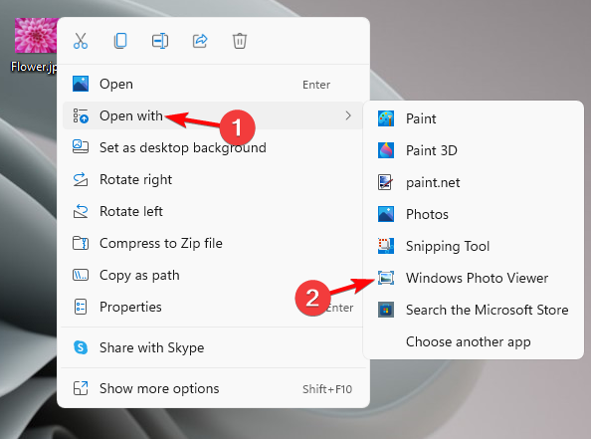
Task: Click the Copy as path icon
Action: (81, 275)
